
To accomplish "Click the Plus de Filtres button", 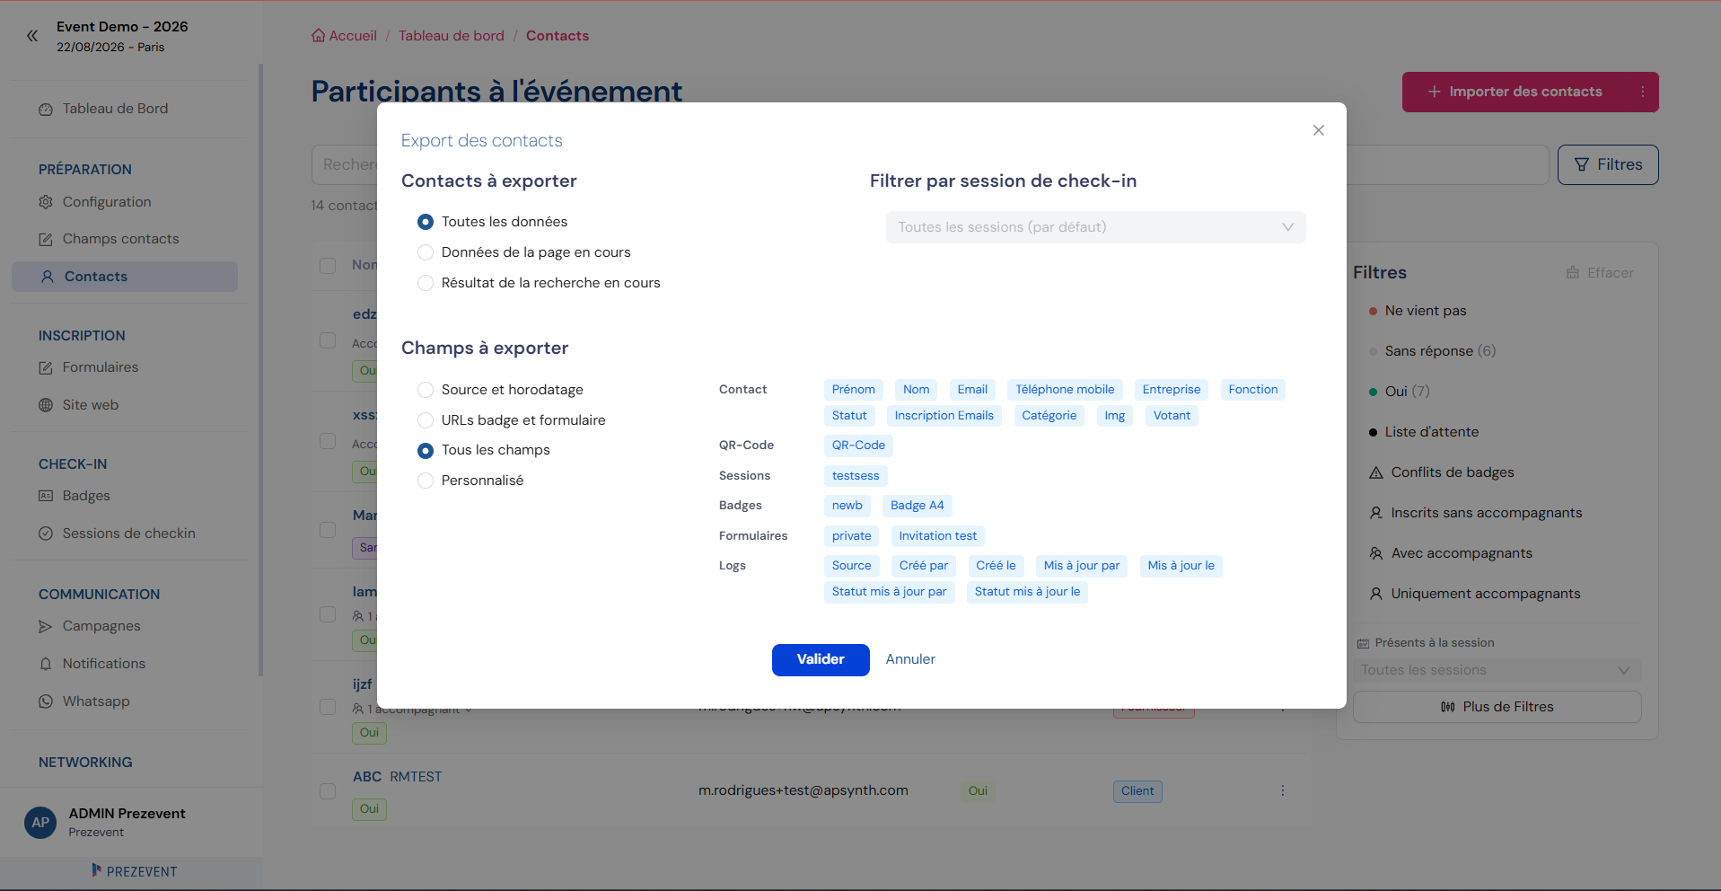I will (x=1497, y=707).
